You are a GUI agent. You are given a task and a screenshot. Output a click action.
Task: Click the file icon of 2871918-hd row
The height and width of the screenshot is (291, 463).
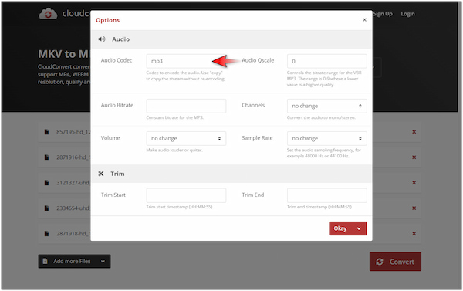point(46,233)
